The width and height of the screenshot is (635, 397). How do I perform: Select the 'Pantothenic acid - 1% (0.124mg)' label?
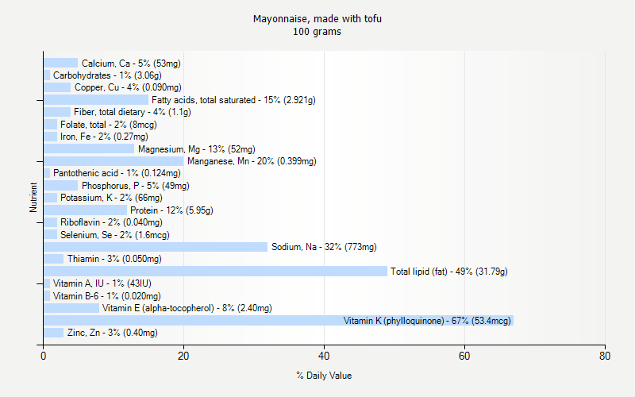[x=117, y=173]
